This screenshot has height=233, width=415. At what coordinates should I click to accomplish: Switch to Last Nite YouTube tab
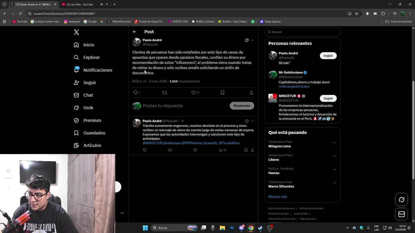coord(84,4)
